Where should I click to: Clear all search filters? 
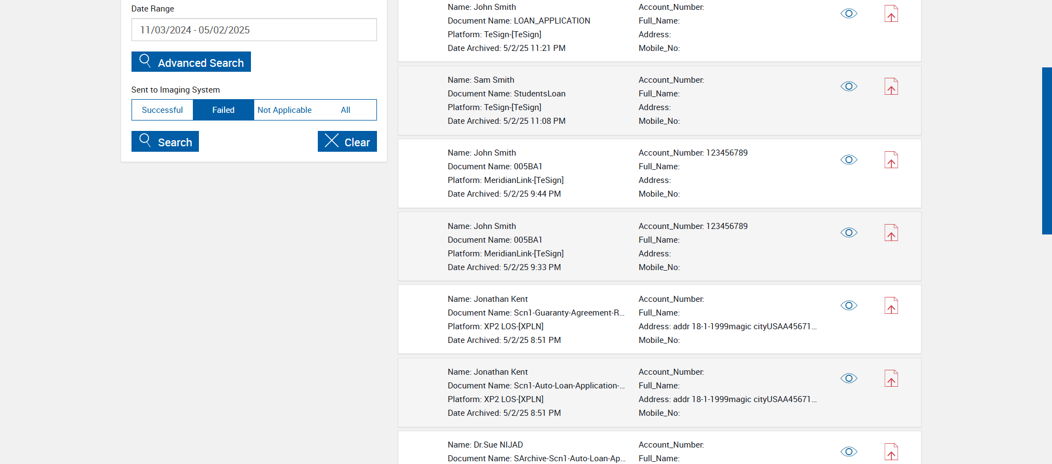[x=347, y=141]
